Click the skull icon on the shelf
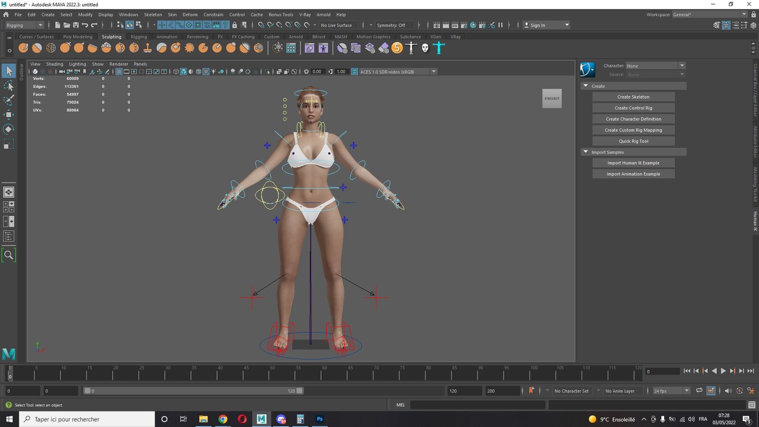Screen dimensions: 759x427 pos(425,48)
